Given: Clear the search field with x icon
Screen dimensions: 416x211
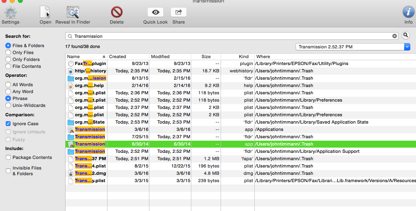Looking at the screenshot, I should click(x=394, y=36).
